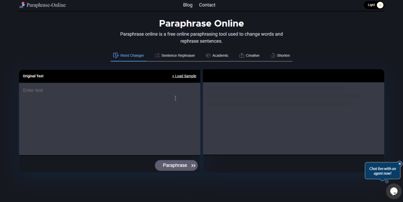Open the Blog page

point(188,5)
